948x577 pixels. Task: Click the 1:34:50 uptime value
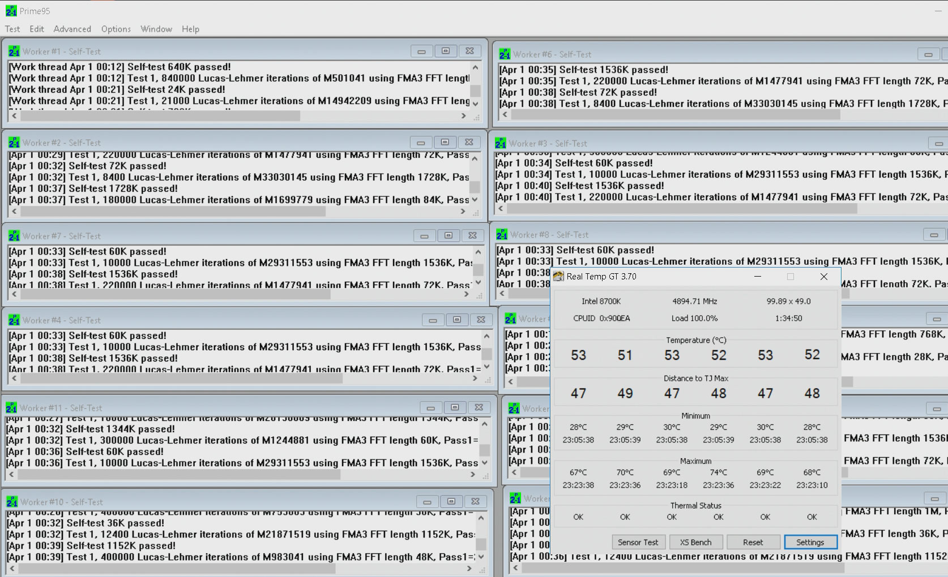tap(789, 318)
